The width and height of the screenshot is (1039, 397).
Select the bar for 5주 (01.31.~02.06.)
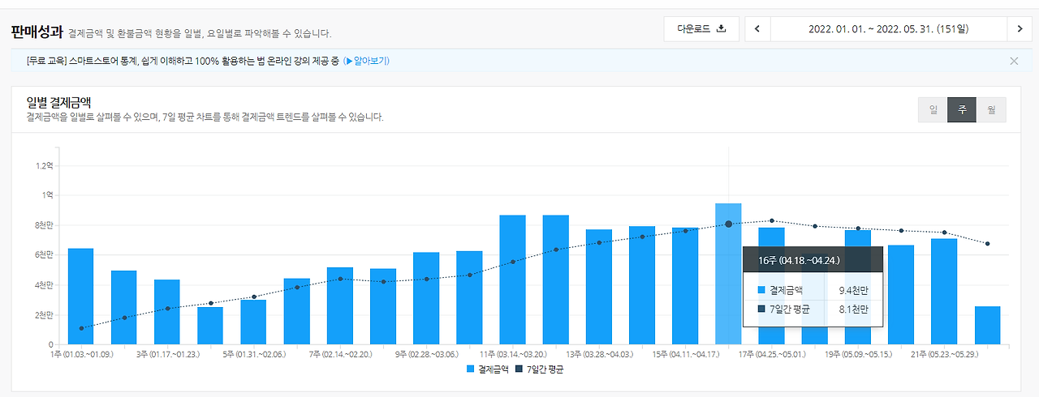point(253,322)
